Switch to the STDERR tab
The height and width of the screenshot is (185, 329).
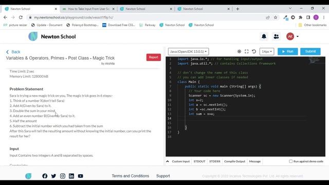[x=215, y=161]
